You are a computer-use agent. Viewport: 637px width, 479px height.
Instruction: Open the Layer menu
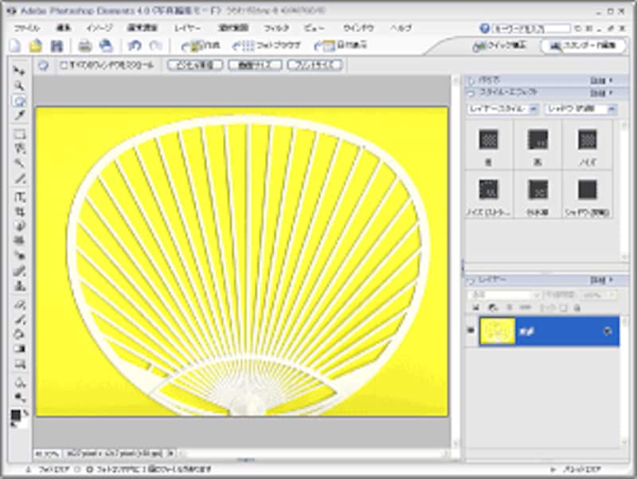click(188, 27)
